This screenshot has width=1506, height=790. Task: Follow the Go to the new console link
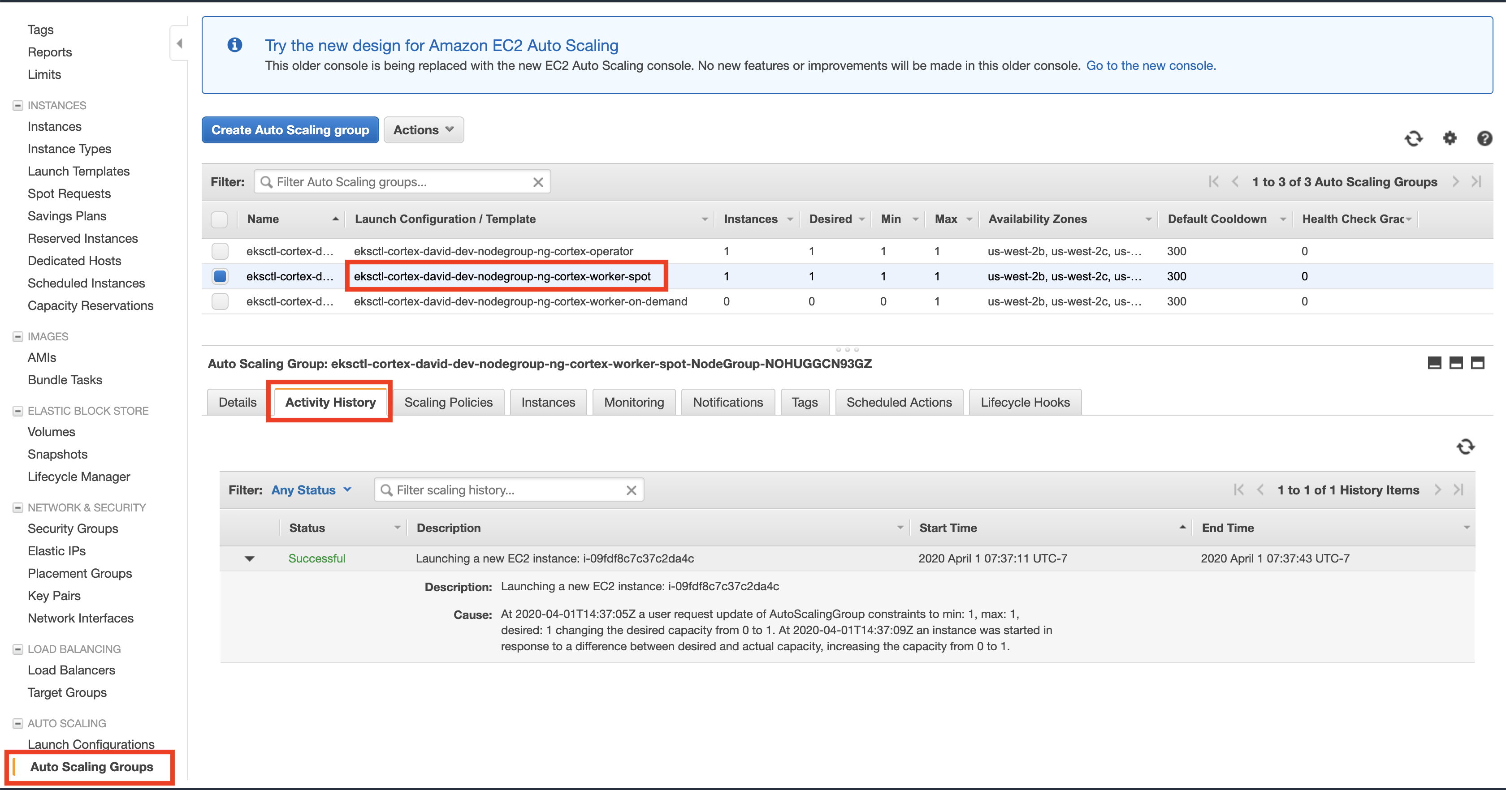coord(1150,65)
